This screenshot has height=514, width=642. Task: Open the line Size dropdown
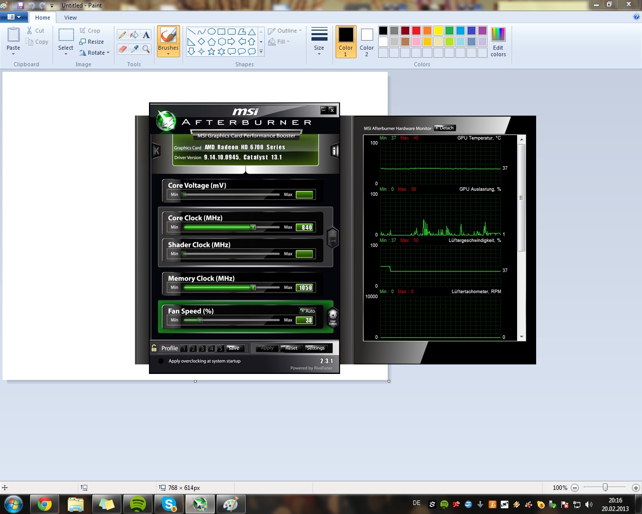pos(319,42)
